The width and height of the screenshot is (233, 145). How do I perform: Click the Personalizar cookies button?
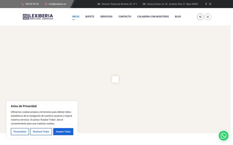20,132
